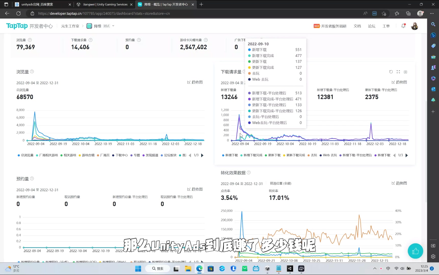The height and width of the screenshot is (275, 439).
Task: Click 趋势图 button on 预约量 chart
Action: point(195,189)
